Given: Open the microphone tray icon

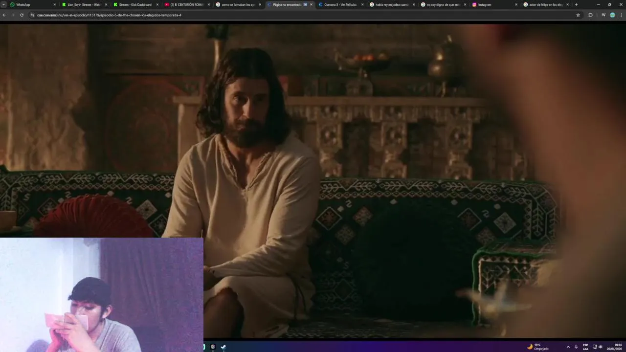Looking at the screenshot, I should click(576, 347).
